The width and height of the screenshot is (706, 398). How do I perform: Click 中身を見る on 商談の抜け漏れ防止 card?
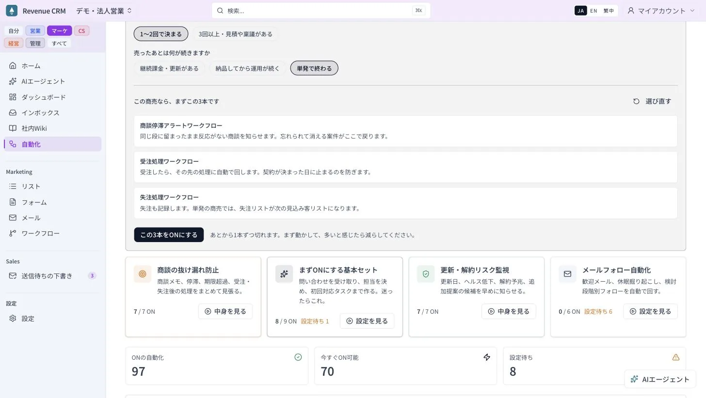coord(225,311)
